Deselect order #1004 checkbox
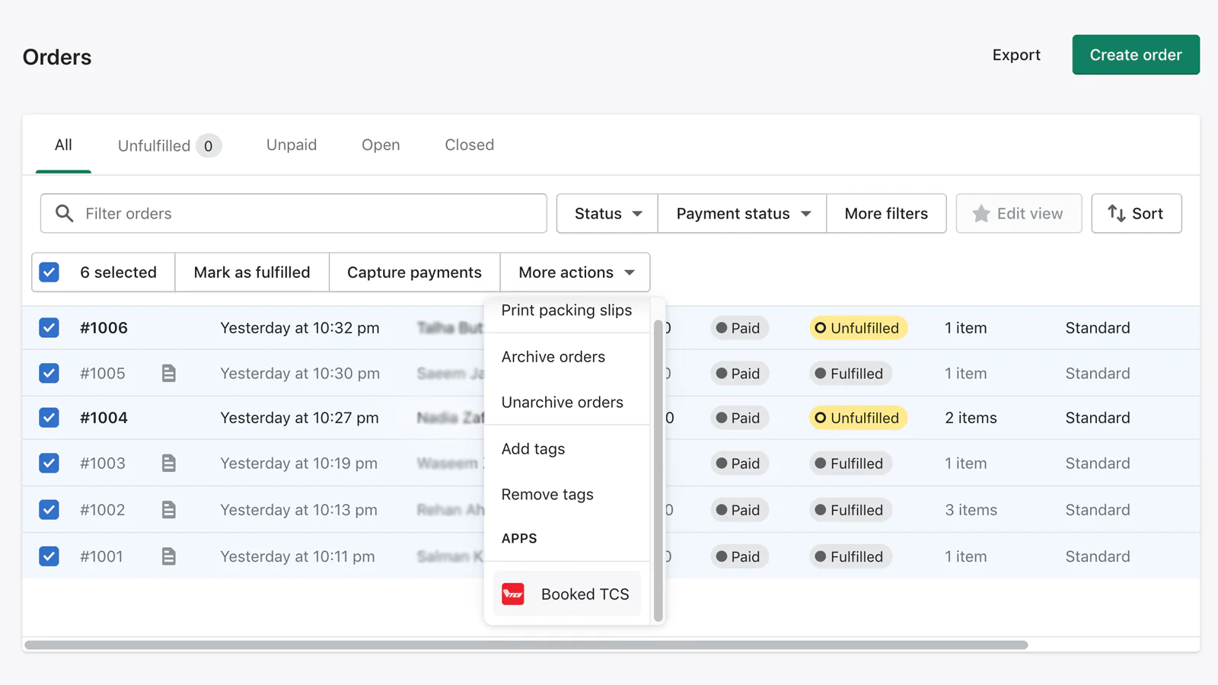The height and width of the screenshot is (685, 1218). click(x=49, y=418)
